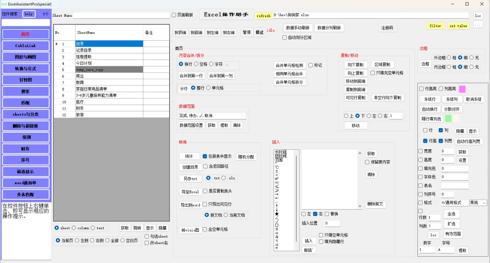Select the 空格 radio option
The image size is (490, 263).
pos(196,64)
